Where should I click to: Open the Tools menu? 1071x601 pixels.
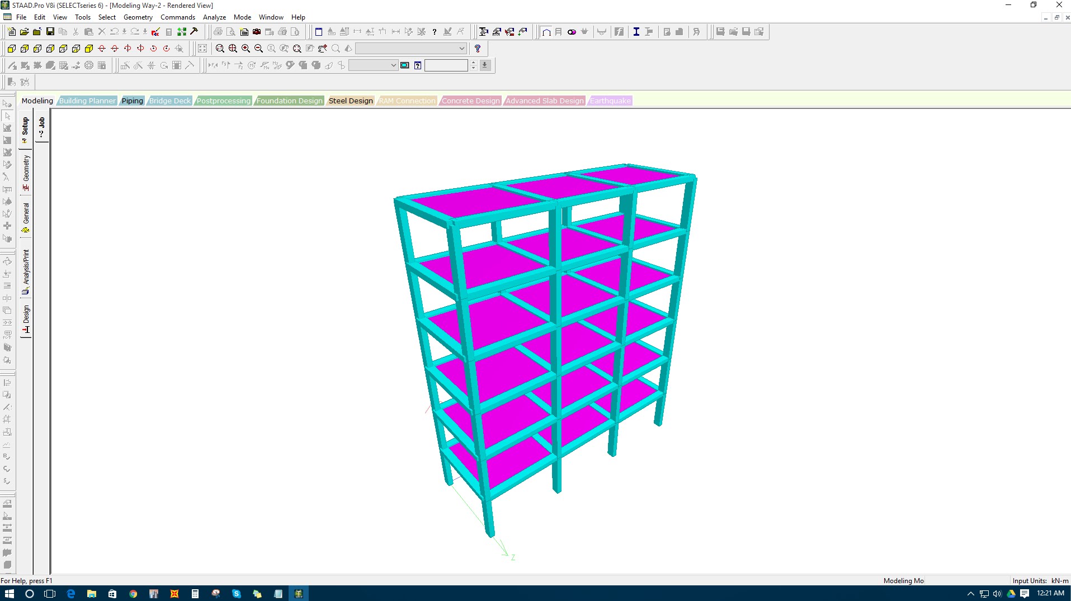(83, 17)
